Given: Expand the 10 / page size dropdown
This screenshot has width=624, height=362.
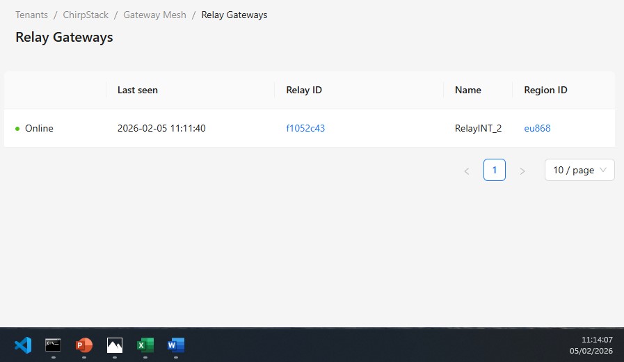Looking at the screenshot, I should coord(579,171).
